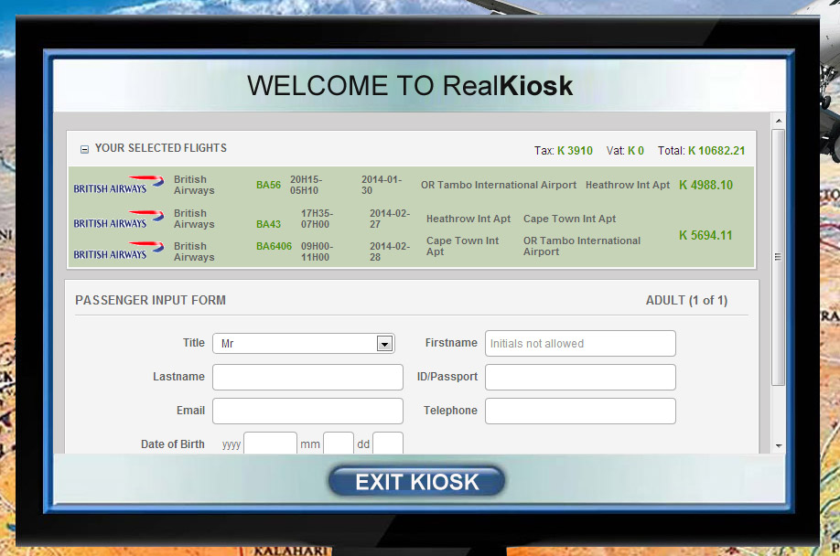Screen dimensions: 840x556
Task: Click the date 2014-01-30
Action: tap(382, 185)
